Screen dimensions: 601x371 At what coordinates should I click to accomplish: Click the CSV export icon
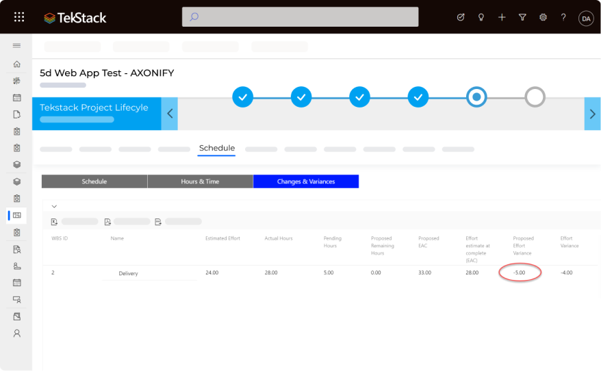(158, 222)
